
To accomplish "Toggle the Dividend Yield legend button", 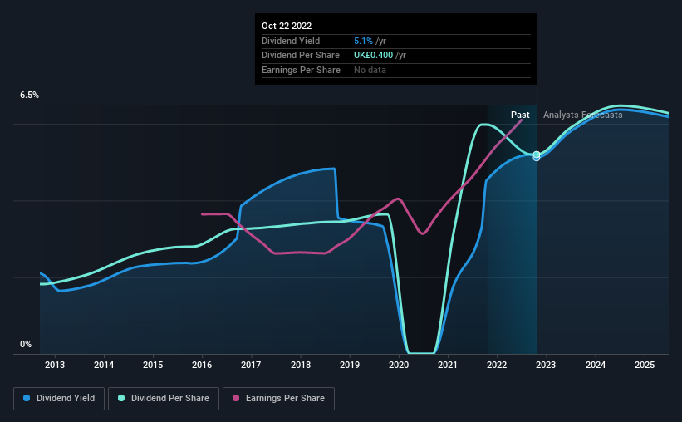I will pyautogui.click(x=59, y=399).
